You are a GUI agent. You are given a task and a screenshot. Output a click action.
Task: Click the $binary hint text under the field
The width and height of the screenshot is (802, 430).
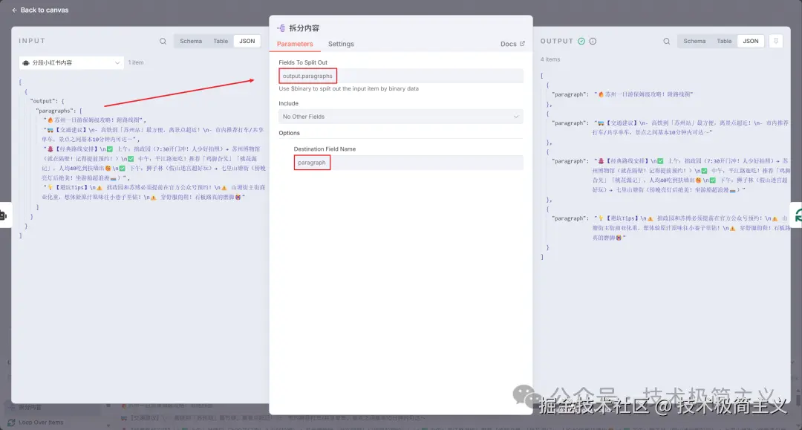tap(348, 88)
